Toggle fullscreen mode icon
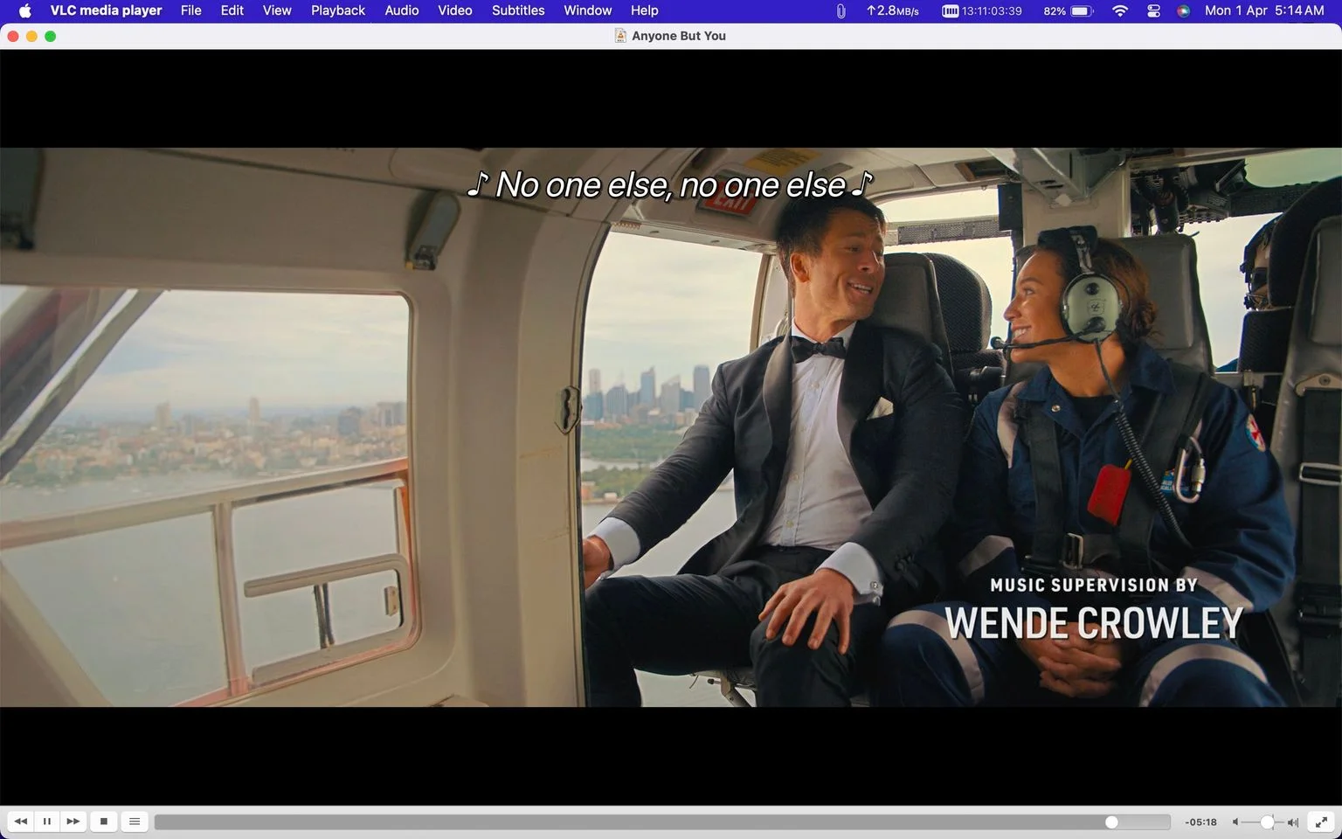 [x=1321, y=822]
